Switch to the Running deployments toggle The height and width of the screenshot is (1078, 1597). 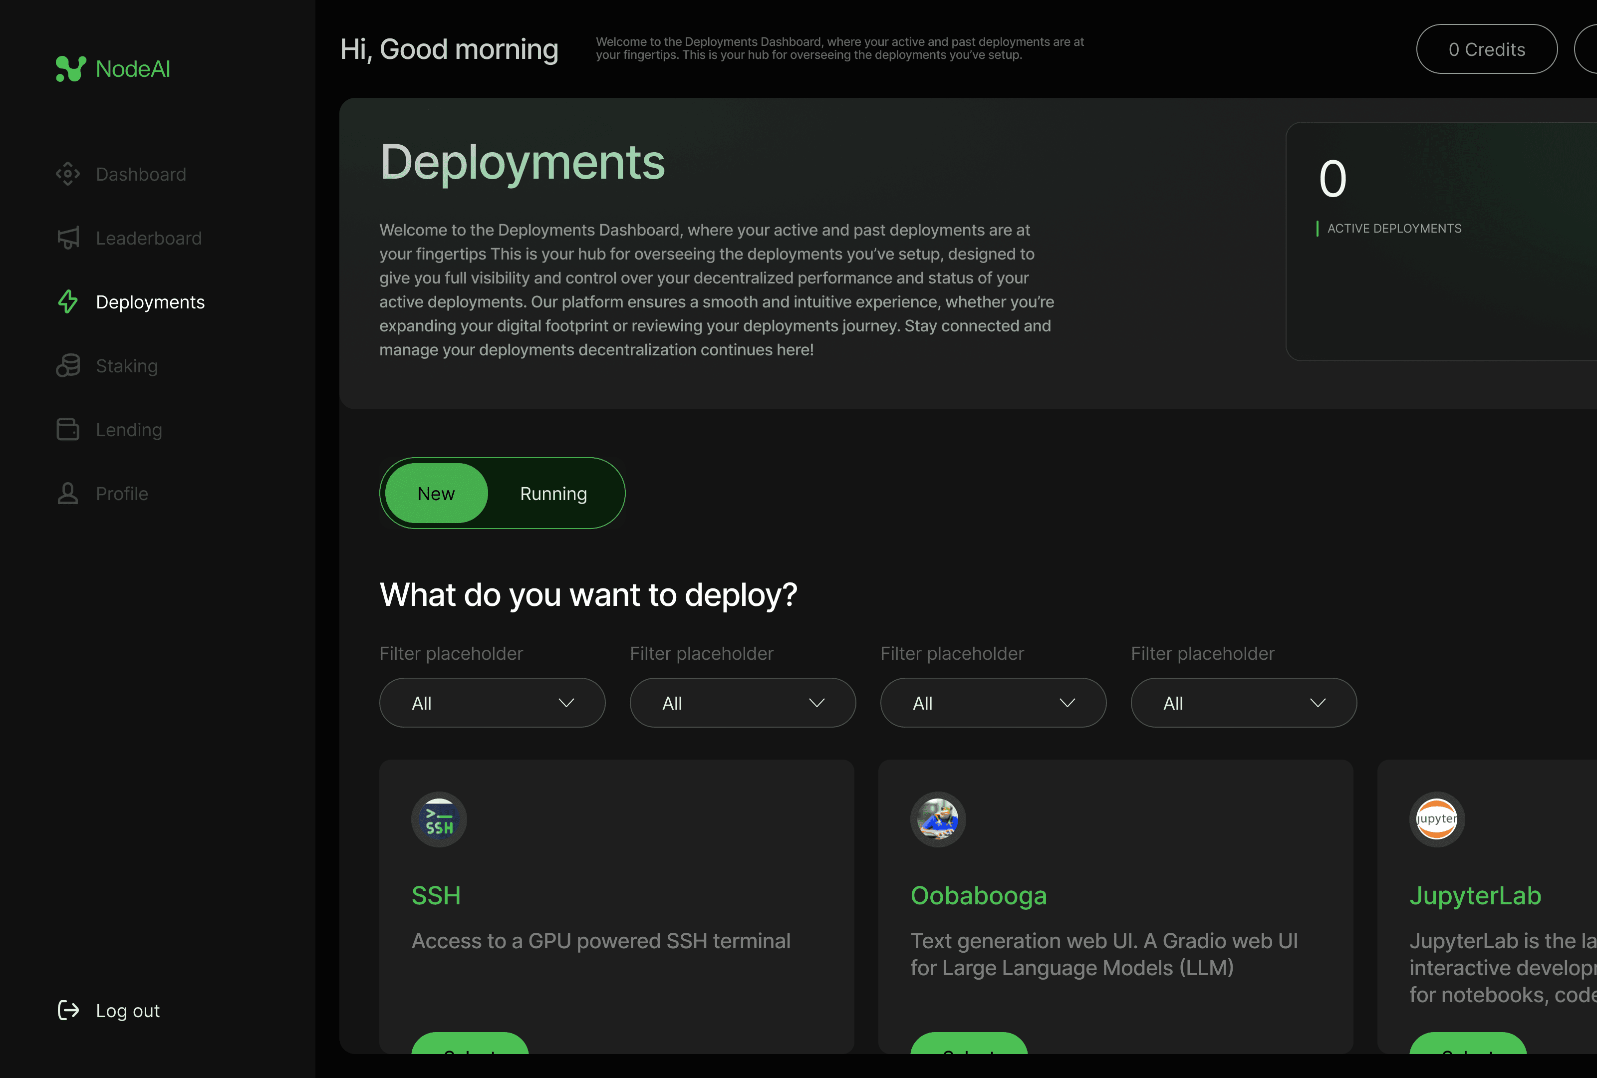[x=553, y=493]
